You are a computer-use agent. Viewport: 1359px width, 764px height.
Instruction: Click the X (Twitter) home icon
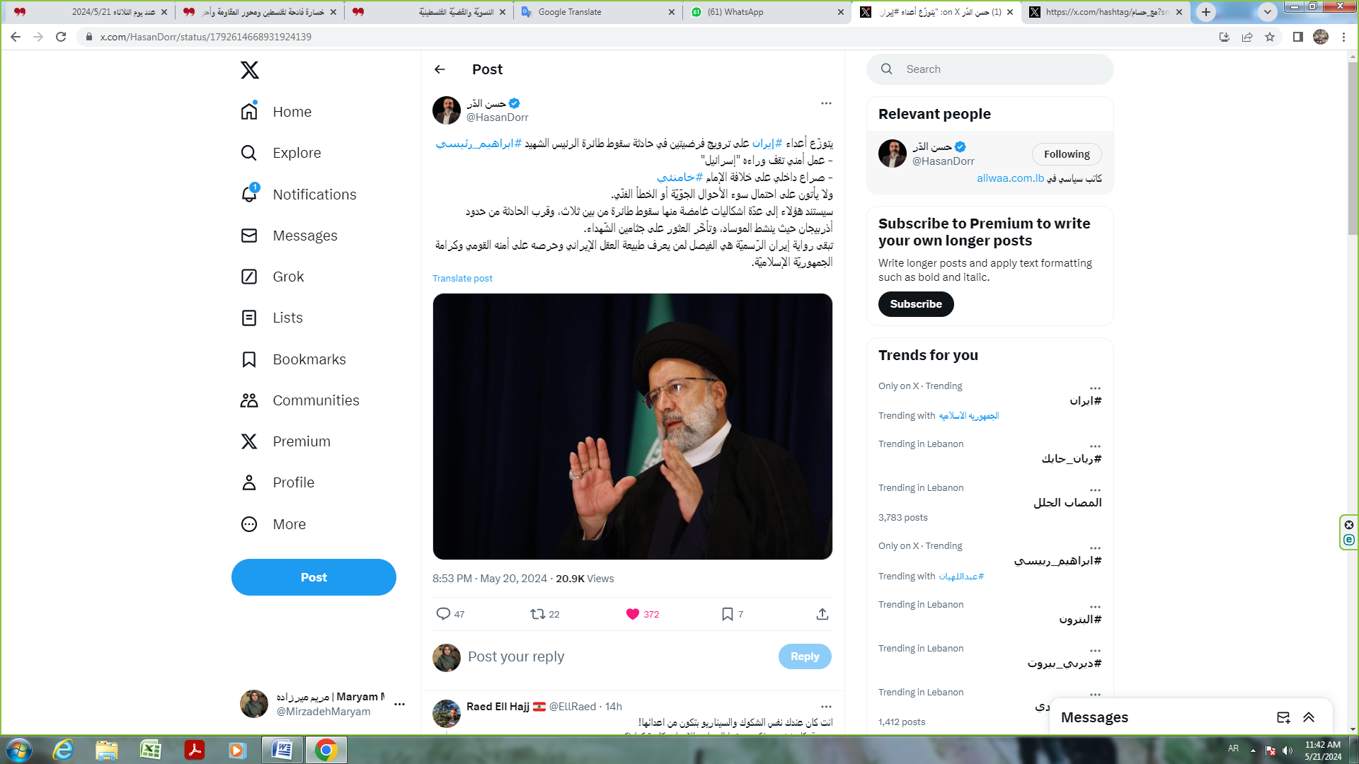coord(249,69)
